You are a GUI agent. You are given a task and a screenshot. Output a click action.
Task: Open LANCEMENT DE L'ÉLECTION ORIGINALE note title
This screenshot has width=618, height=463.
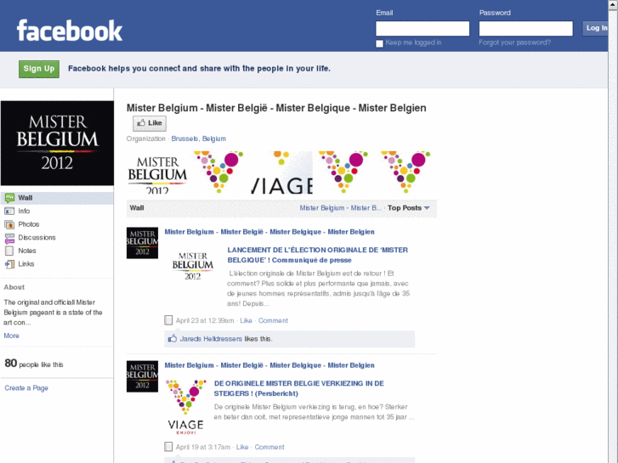[x=318, y=255]
